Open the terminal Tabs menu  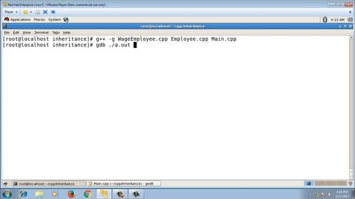point(55,33)
